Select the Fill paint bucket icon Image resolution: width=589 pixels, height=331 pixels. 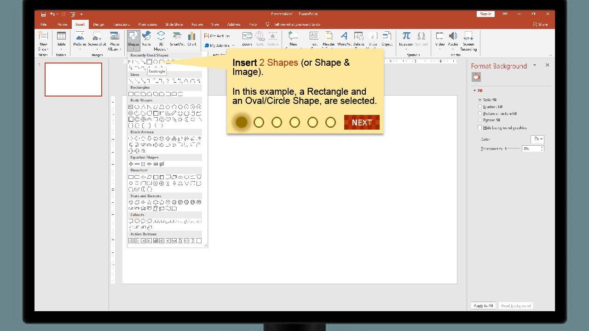point(476,77)
